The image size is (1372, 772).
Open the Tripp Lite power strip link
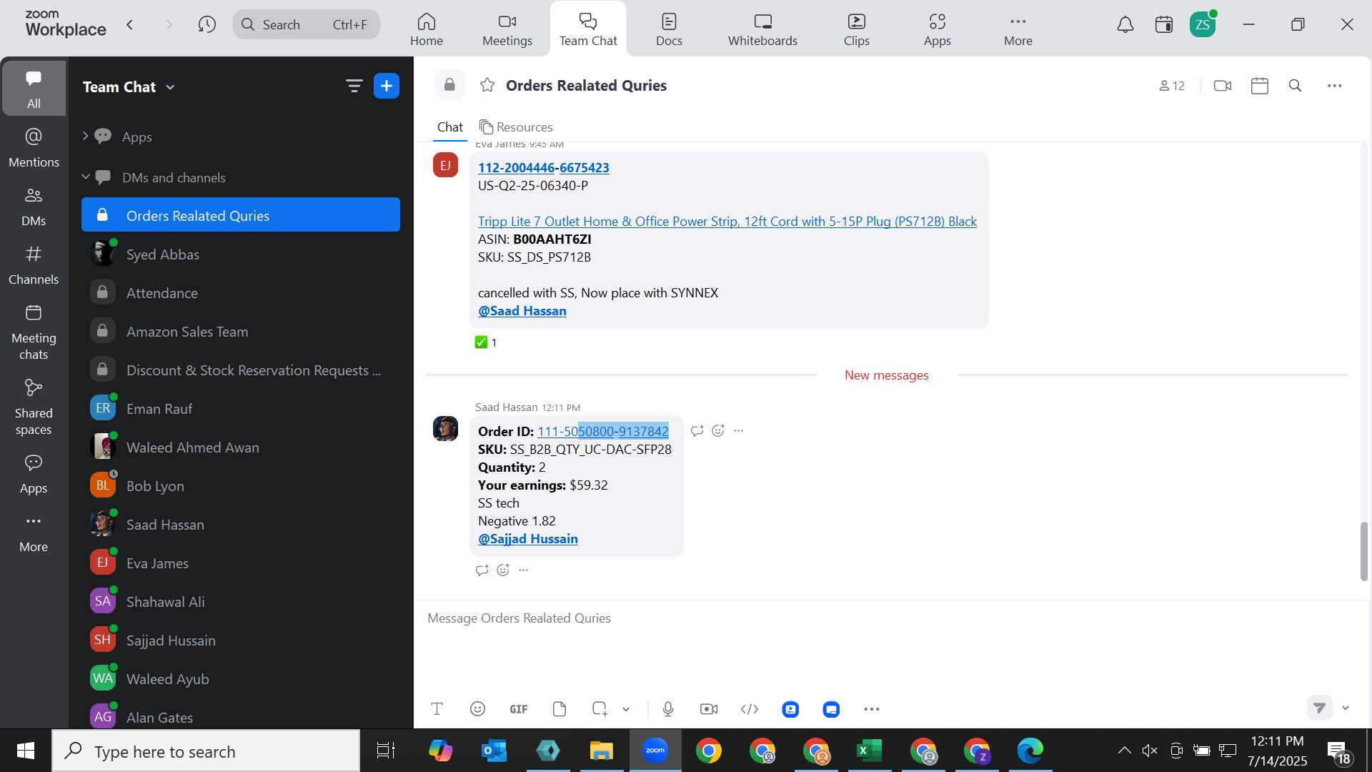point(727,221)
